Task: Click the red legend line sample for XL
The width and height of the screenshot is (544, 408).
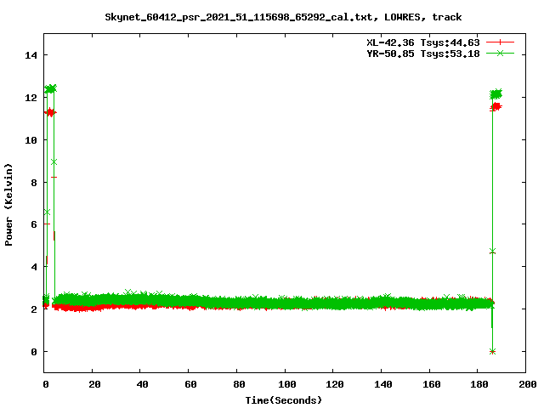Action: (500, 42)
